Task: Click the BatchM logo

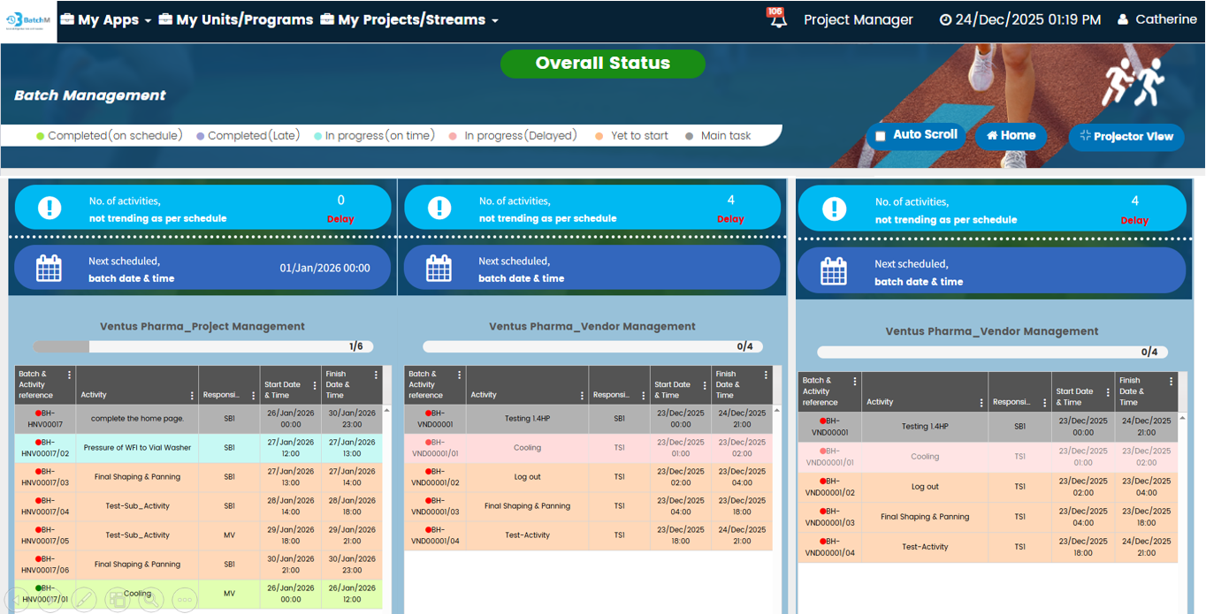Action: pyautogui.click(x=28, y=20)
